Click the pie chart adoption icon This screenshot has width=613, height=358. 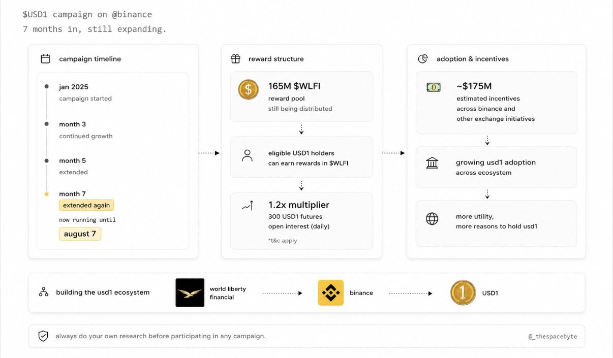pos(423,59)
